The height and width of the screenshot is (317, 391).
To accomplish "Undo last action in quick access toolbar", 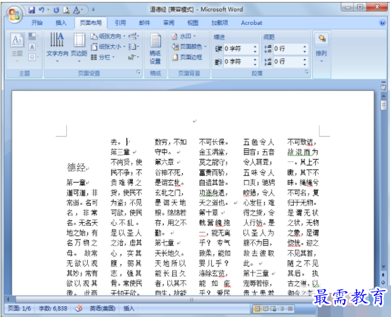I will [41, 10].
